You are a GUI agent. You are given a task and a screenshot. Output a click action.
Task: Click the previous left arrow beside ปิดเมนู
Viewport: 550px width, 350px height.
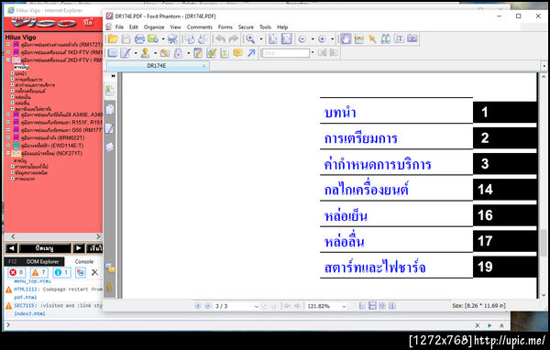coord(11,248)
